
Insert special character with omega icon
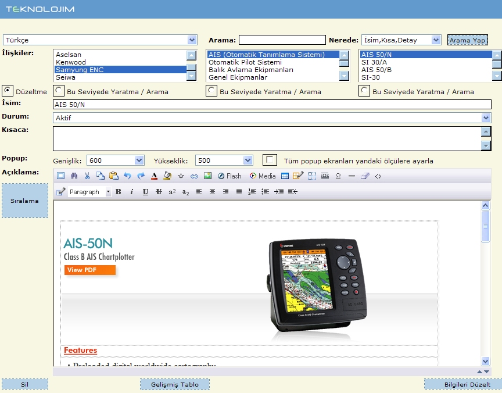coord(338,176)
